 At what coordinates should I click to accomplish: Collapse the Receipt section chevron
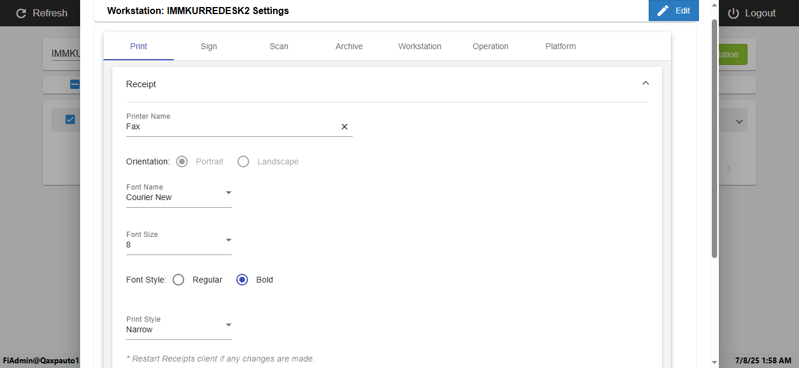(x=645, y=84)
